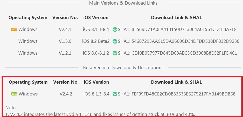Click the download arrow for V1.3.0

[x=115, y=41]
